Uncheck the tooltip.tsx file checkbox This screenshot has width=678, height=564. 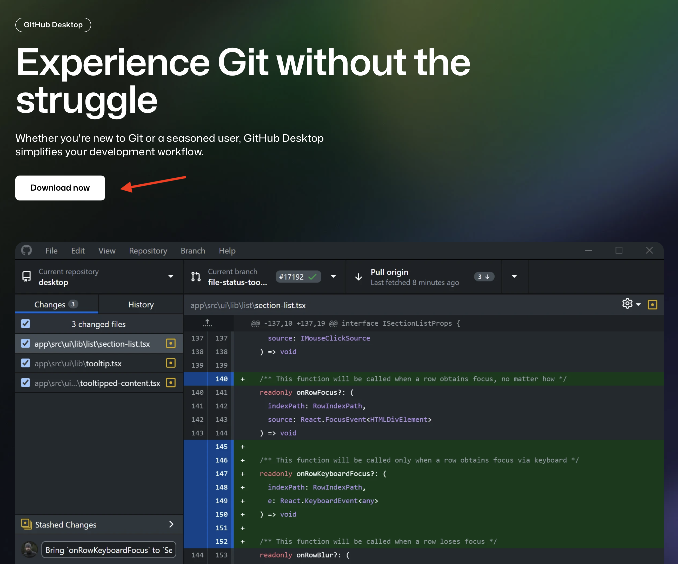pos(25,363)
